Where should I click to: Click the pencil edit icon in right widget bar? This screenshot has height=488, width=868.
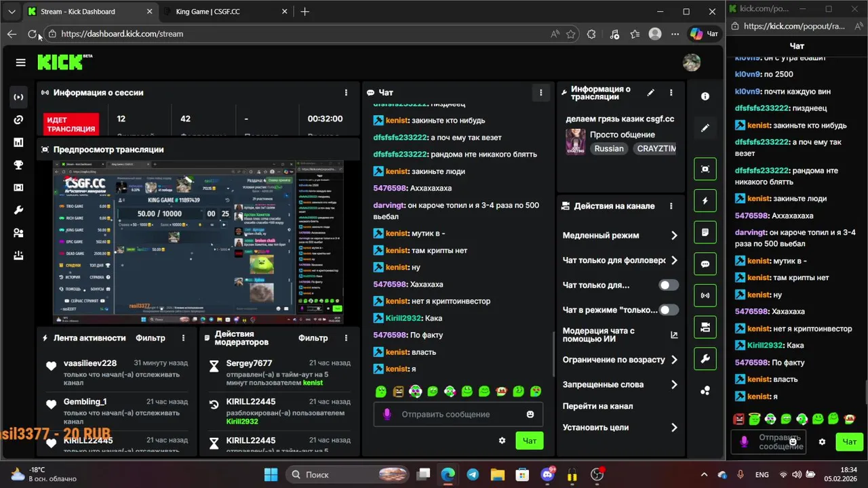click(x=705, y=128)
